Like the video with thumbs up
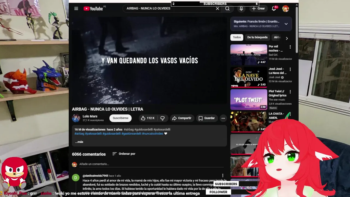The width and height of the screenshot is (350, 197). [x=148, y=118]
